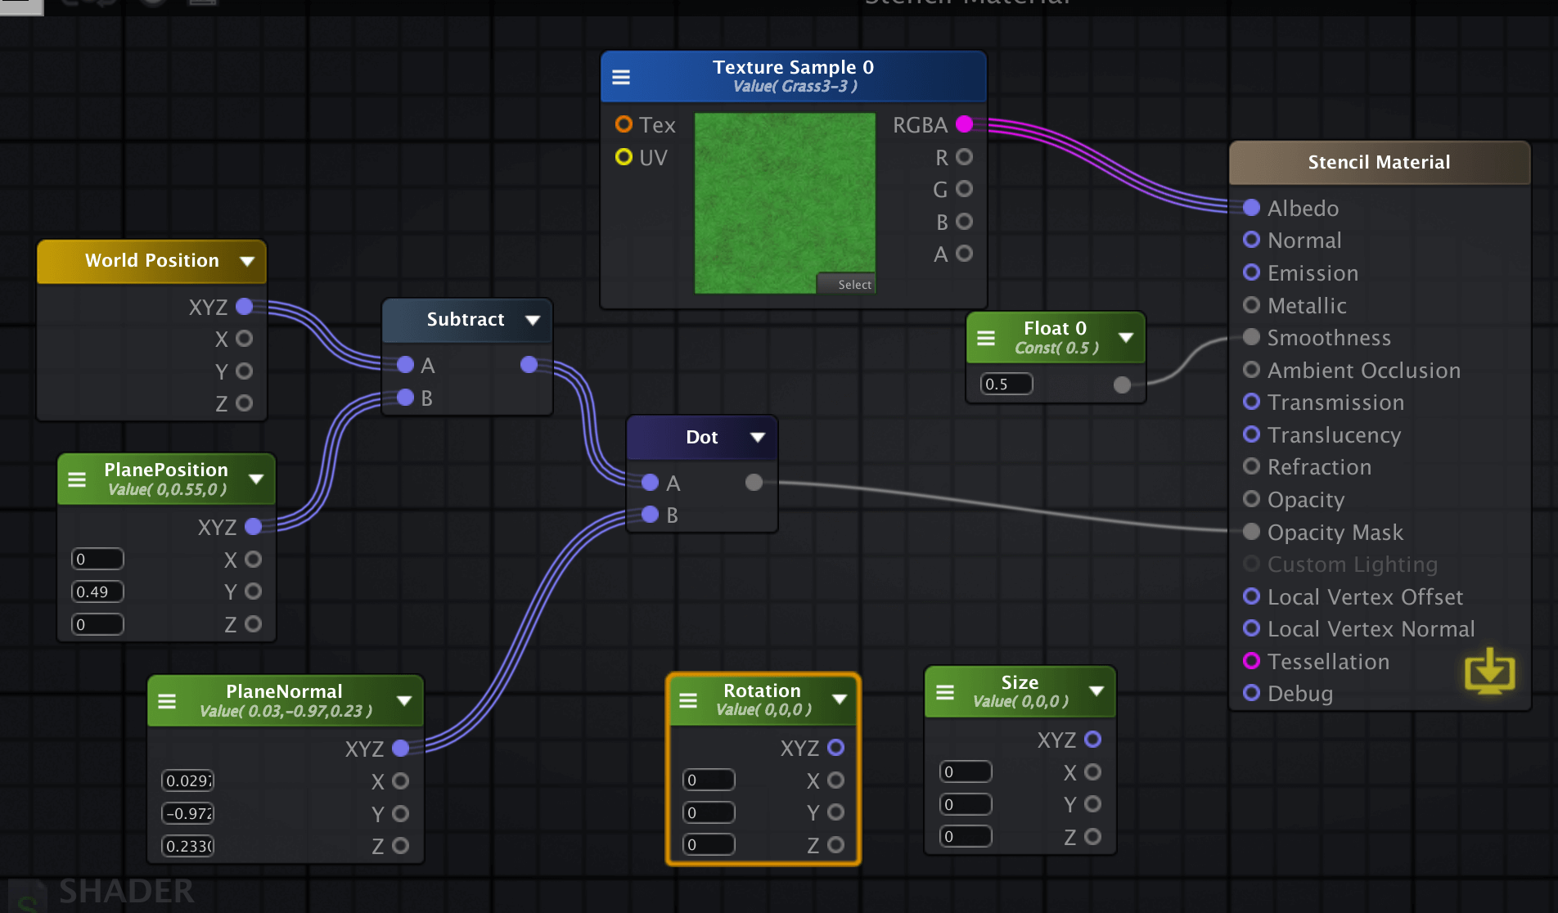Expand Subtract node dropdown arrow
This screenshot has width=1558, height=913.
click(533, 320)
